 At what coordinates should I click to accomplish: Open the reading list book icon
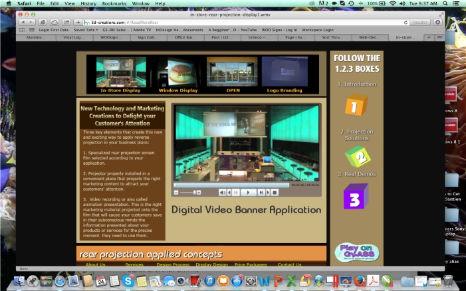pos(23,30)
